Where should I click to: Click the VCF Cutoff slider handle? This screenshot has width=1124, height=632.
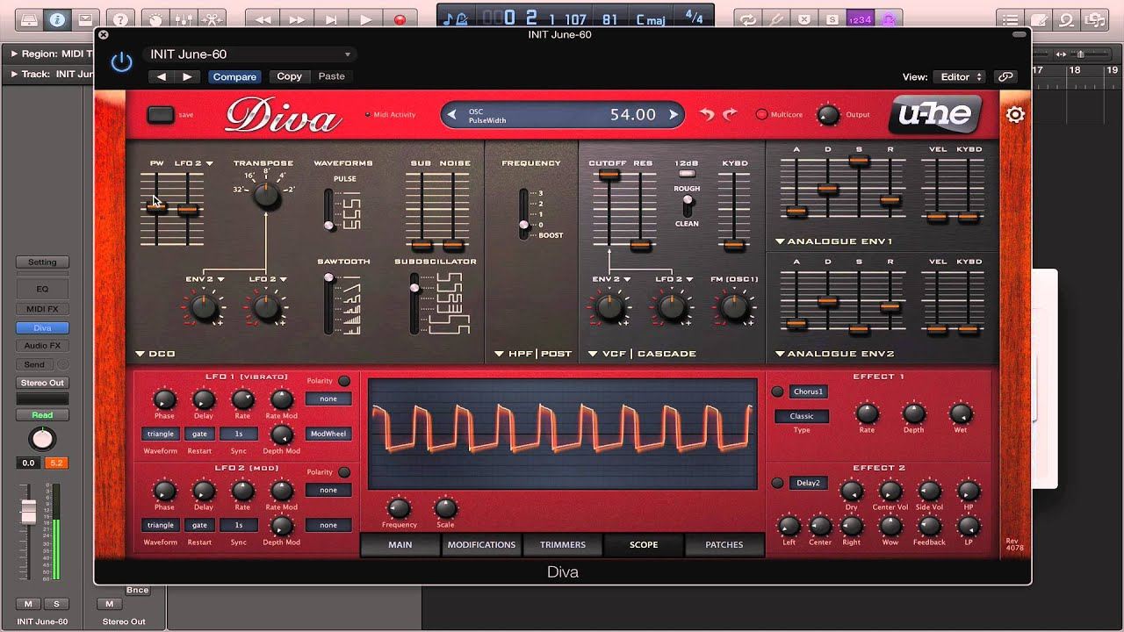pos(609,175)
